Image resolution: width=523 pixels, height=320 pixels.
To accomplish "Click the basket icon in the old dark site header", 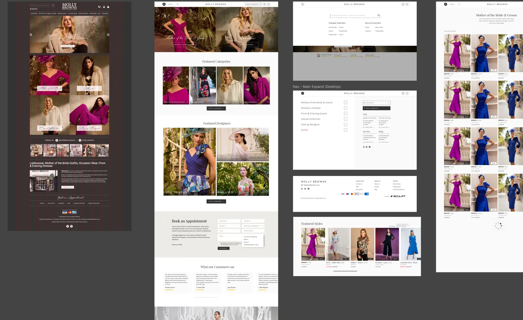I will 108,7.
